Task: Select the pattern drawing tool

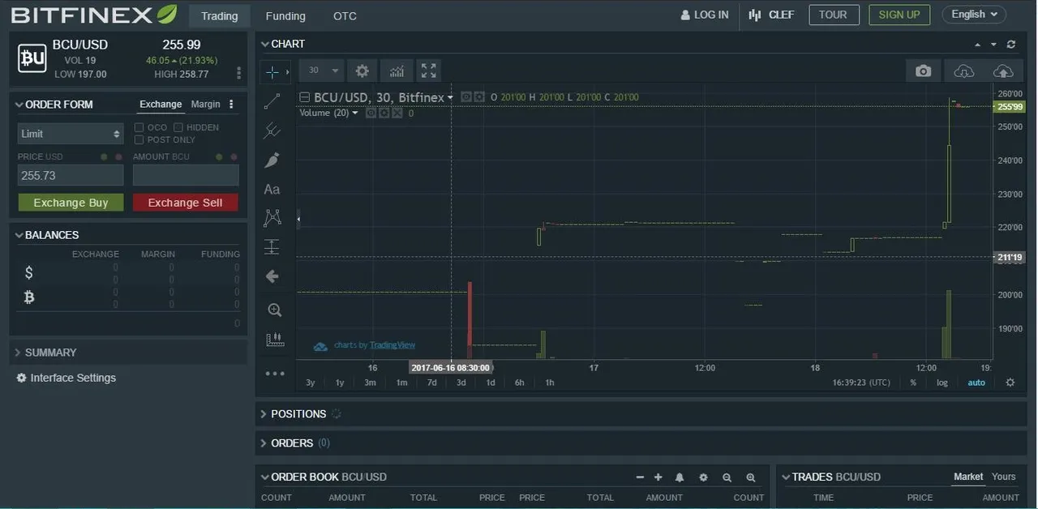Action: (x=272, y=218)
